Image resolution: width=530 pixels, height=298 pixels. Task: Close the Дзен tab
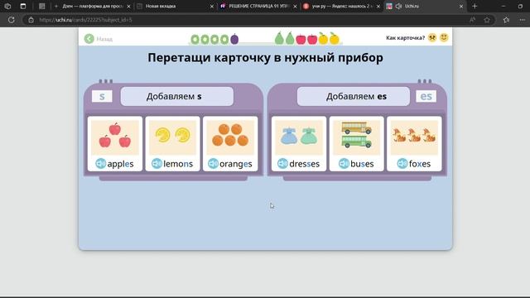point(128,6)
